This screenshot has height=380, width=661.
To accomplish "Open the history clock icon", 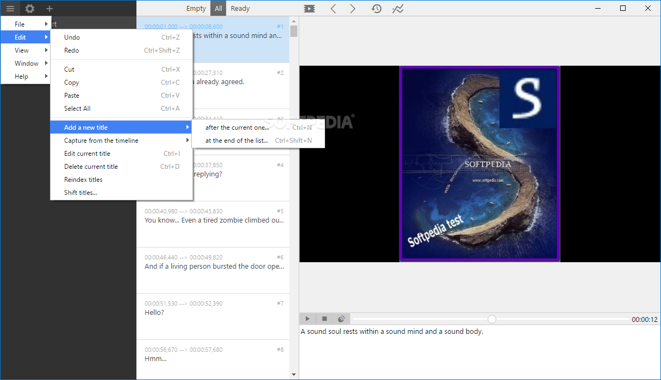I will pos(376,9).
